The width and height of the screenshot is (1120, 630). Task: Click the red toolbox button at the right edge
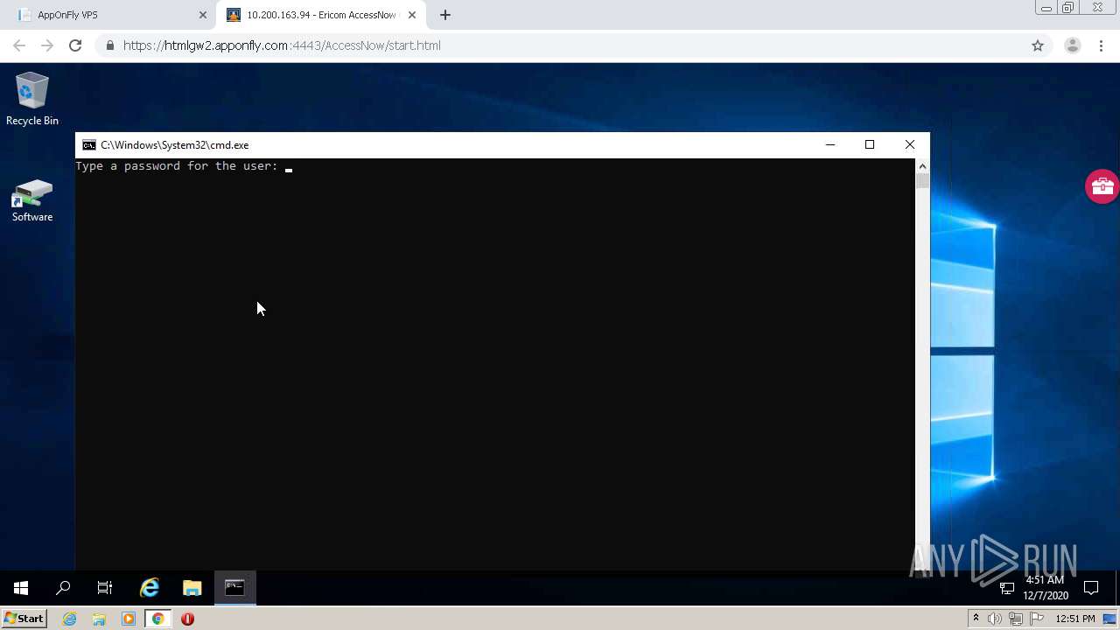[x=1102, y=186]
